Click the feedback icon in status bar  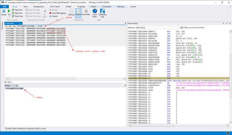pyautogui.click(x=228, y=133)
